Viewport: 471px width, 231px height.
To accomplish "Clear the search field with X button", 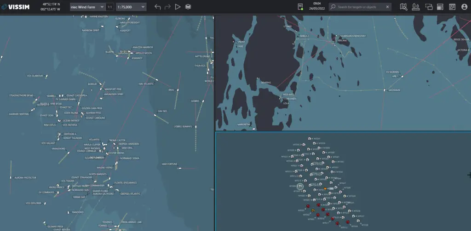I will (x=387, y=7).
